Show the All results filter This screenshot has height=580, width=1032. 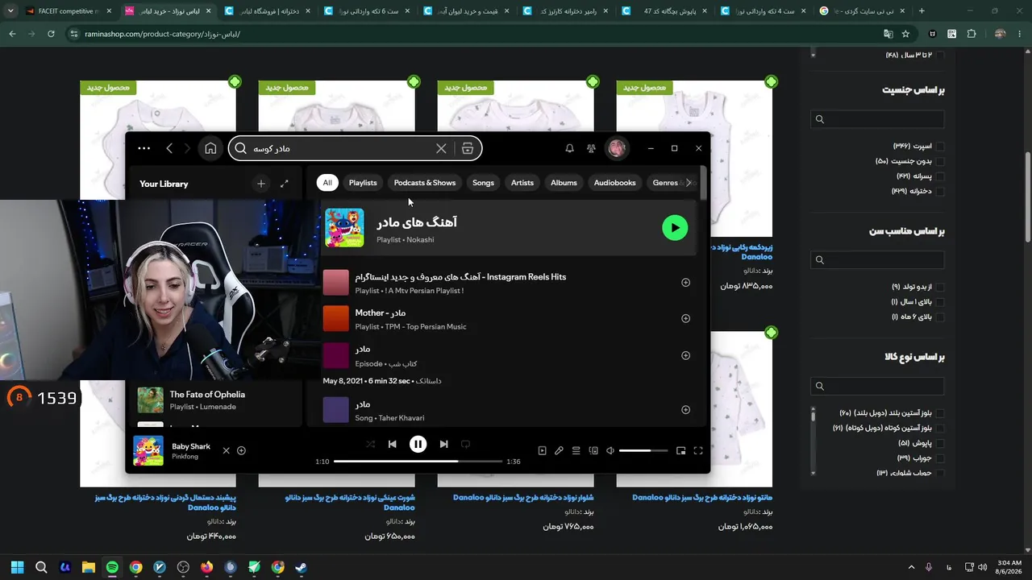pyautogui.click(x=327, y=183)
